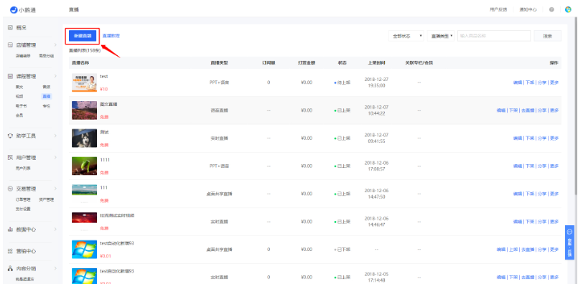Image resolution: width=578 pixels, height=284 pixels.
Task: Click 下架 for the first test row
Action: click(x=529, y=82)
